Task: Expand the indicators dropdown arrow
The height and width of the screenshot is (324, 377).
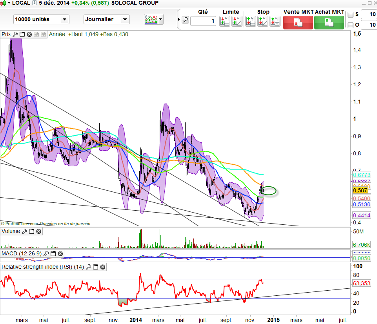Action: point(161,19)
